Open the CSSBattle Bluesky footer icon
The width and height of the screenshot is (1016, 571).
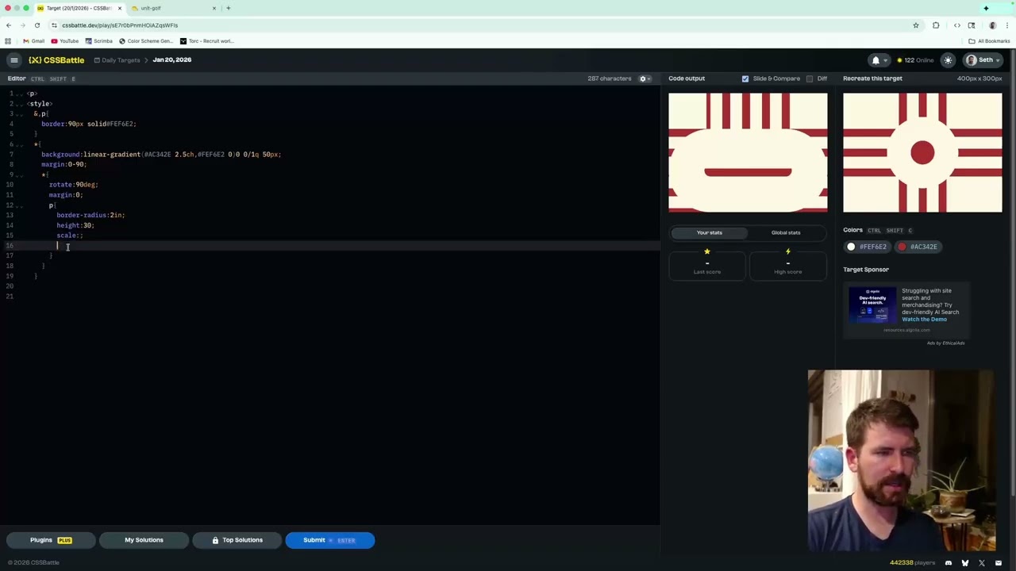pos(965,563)
